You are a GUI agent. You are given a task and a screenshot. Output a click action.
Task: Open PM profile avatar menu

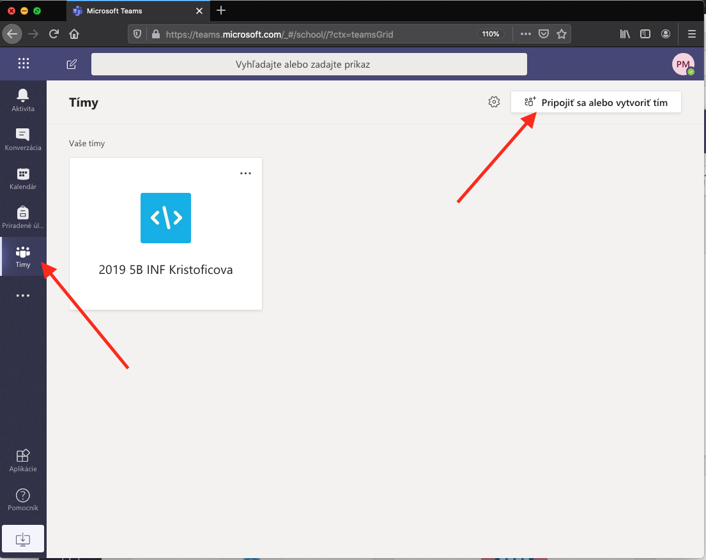(682, 64)
